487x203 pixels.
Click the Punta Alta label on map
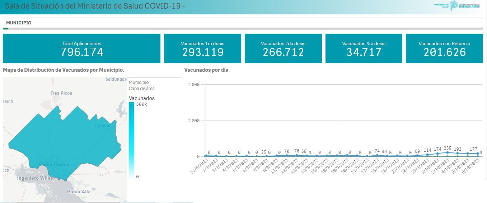(x=79, y=192)
